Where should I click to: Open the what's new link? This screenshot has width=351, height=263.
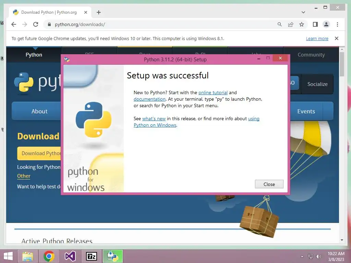coord(154,118)
